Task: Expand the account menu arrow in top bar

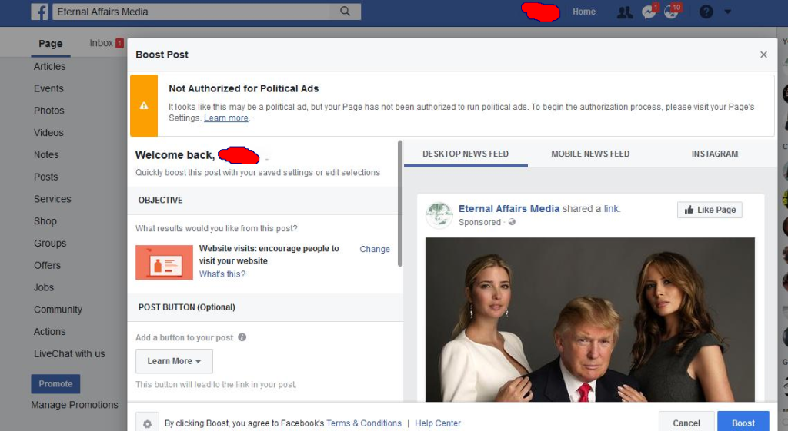Action: (728, 12)
